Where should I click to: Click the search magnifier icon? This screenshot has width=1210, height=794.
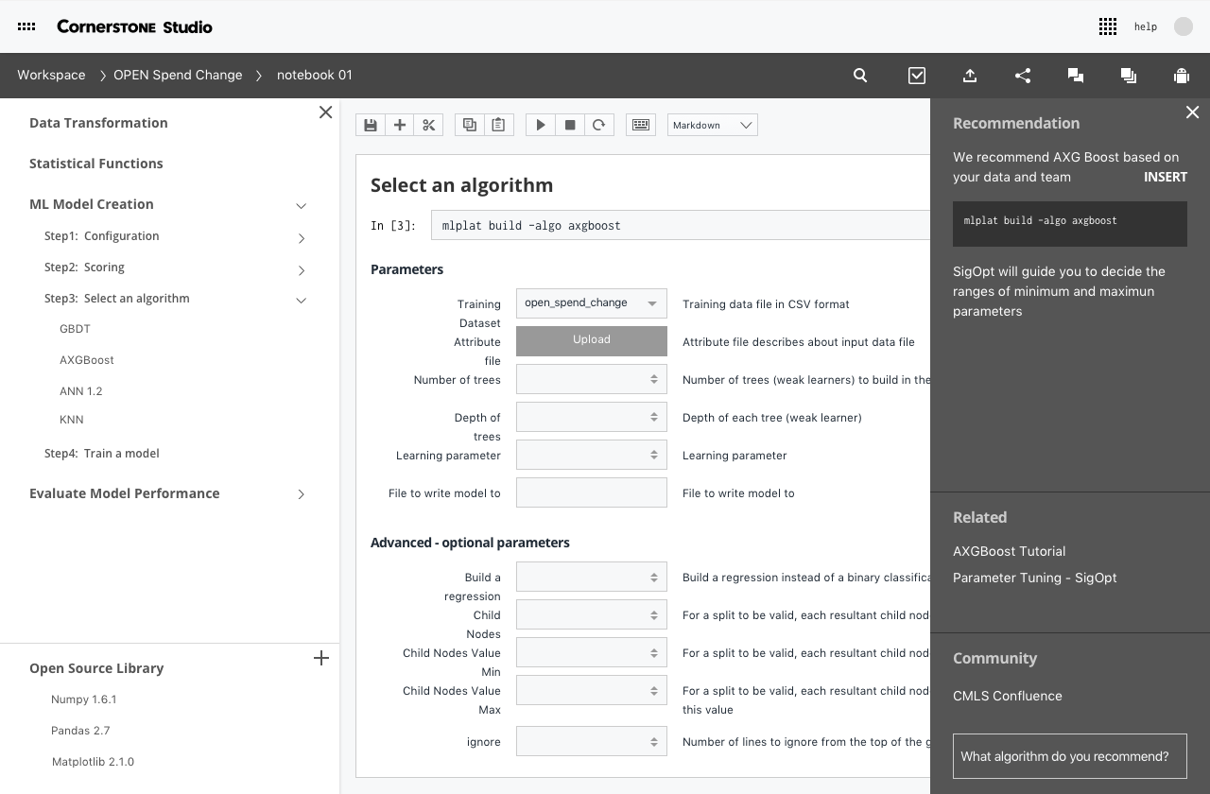click(x=860, y=76)
